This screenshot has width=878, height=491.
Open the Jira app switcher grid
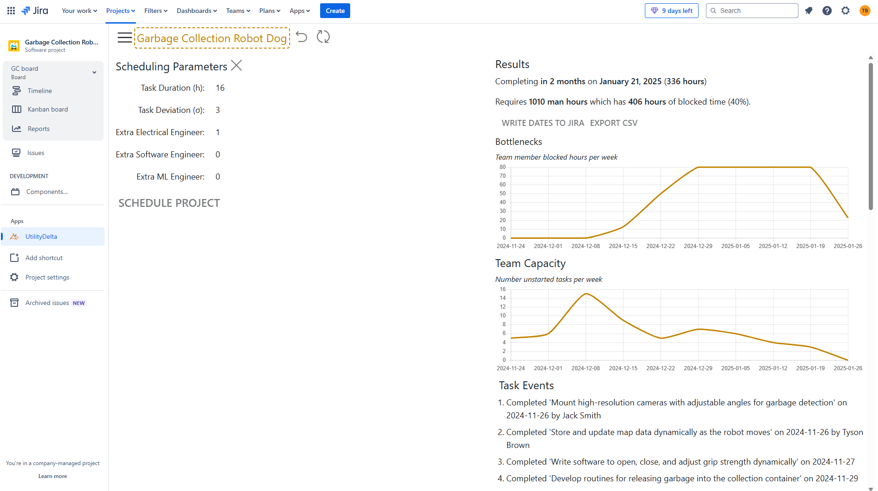[11, 11]
